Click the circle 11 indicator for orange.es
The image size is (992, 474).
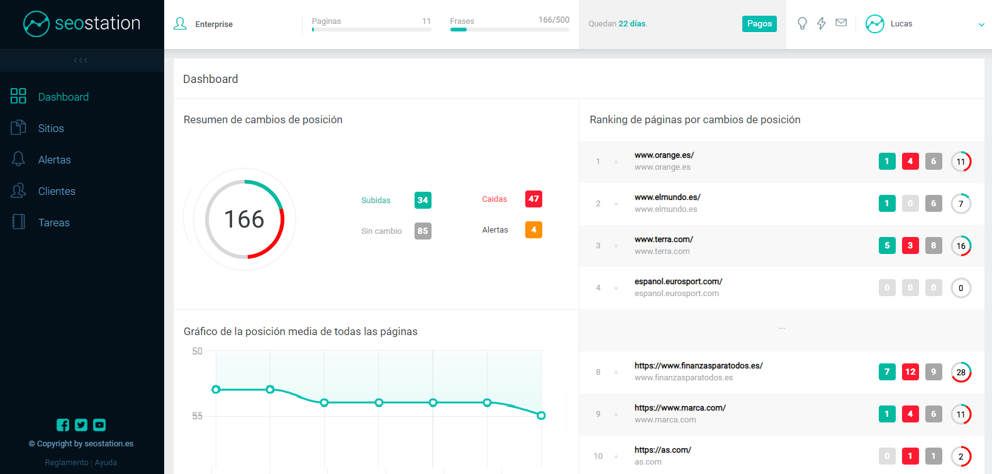coord(961,162)
